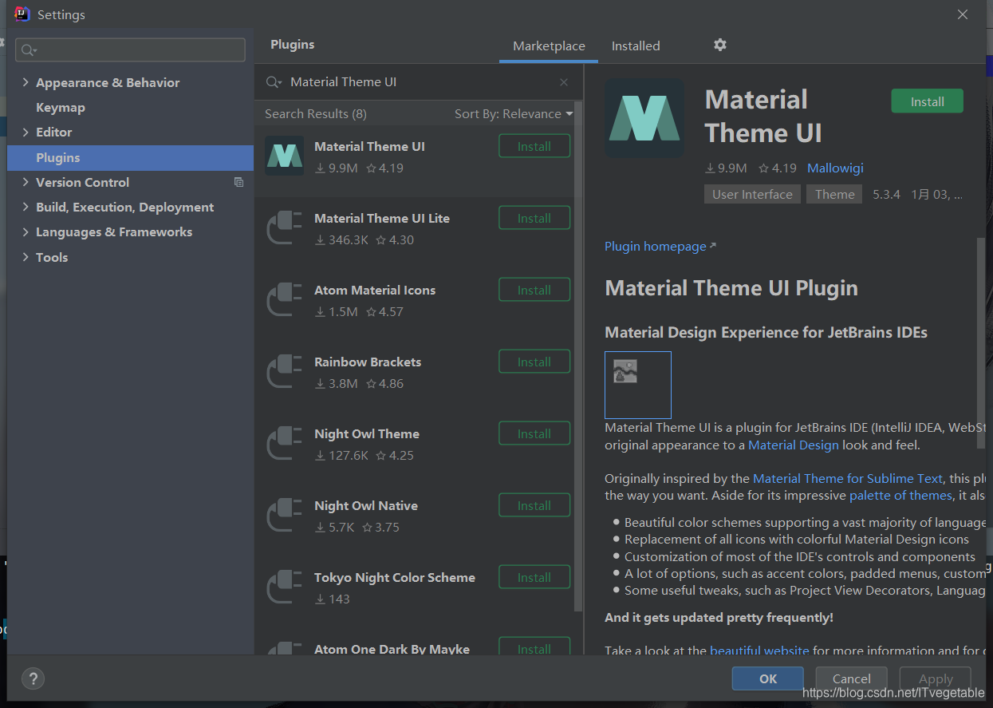The width and height of the screenshot is (993, 708).
Task: Open the plugins gear settings menu
Action: click(720, 45)
